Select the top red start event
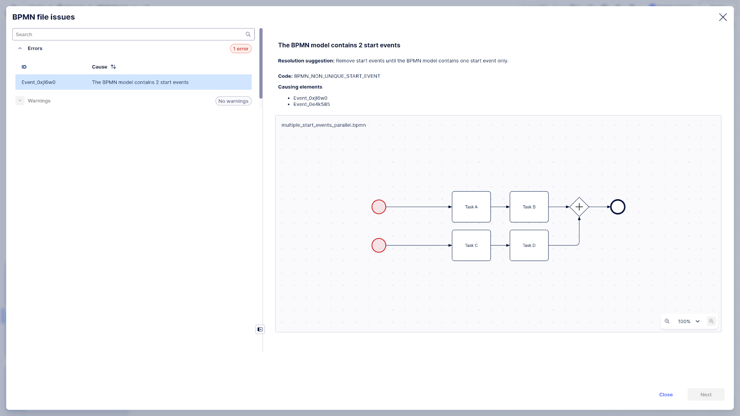The image size is (740, 416). [x=379, y=207]
